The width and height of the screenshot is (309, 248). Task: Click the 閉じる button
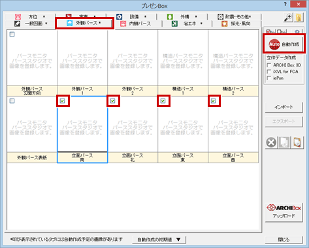[x=284, y=240]
